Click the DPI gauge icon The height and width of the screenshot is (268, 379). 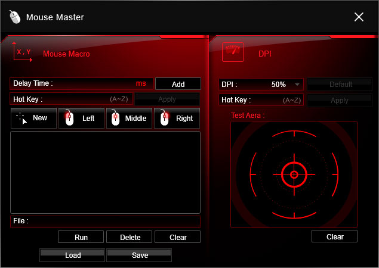point(233,52)
